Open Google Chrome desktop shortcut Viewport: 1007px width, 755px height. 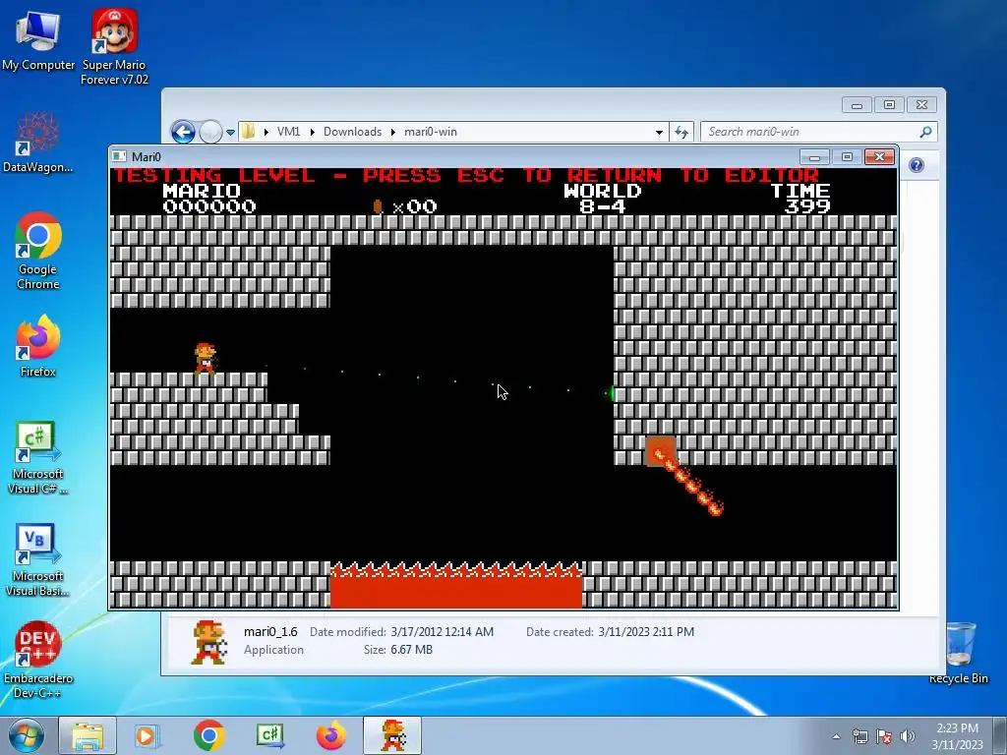[38, 251]
